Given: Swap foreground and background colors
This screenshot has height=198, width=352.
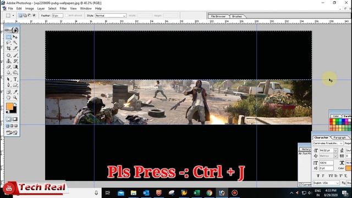Looking at the screenshot, I should (15, 104).
